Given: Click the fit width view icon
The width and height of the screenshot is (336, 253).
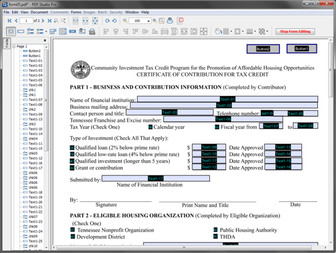Looking at the screenshot, I should click(x=85, y=21).
